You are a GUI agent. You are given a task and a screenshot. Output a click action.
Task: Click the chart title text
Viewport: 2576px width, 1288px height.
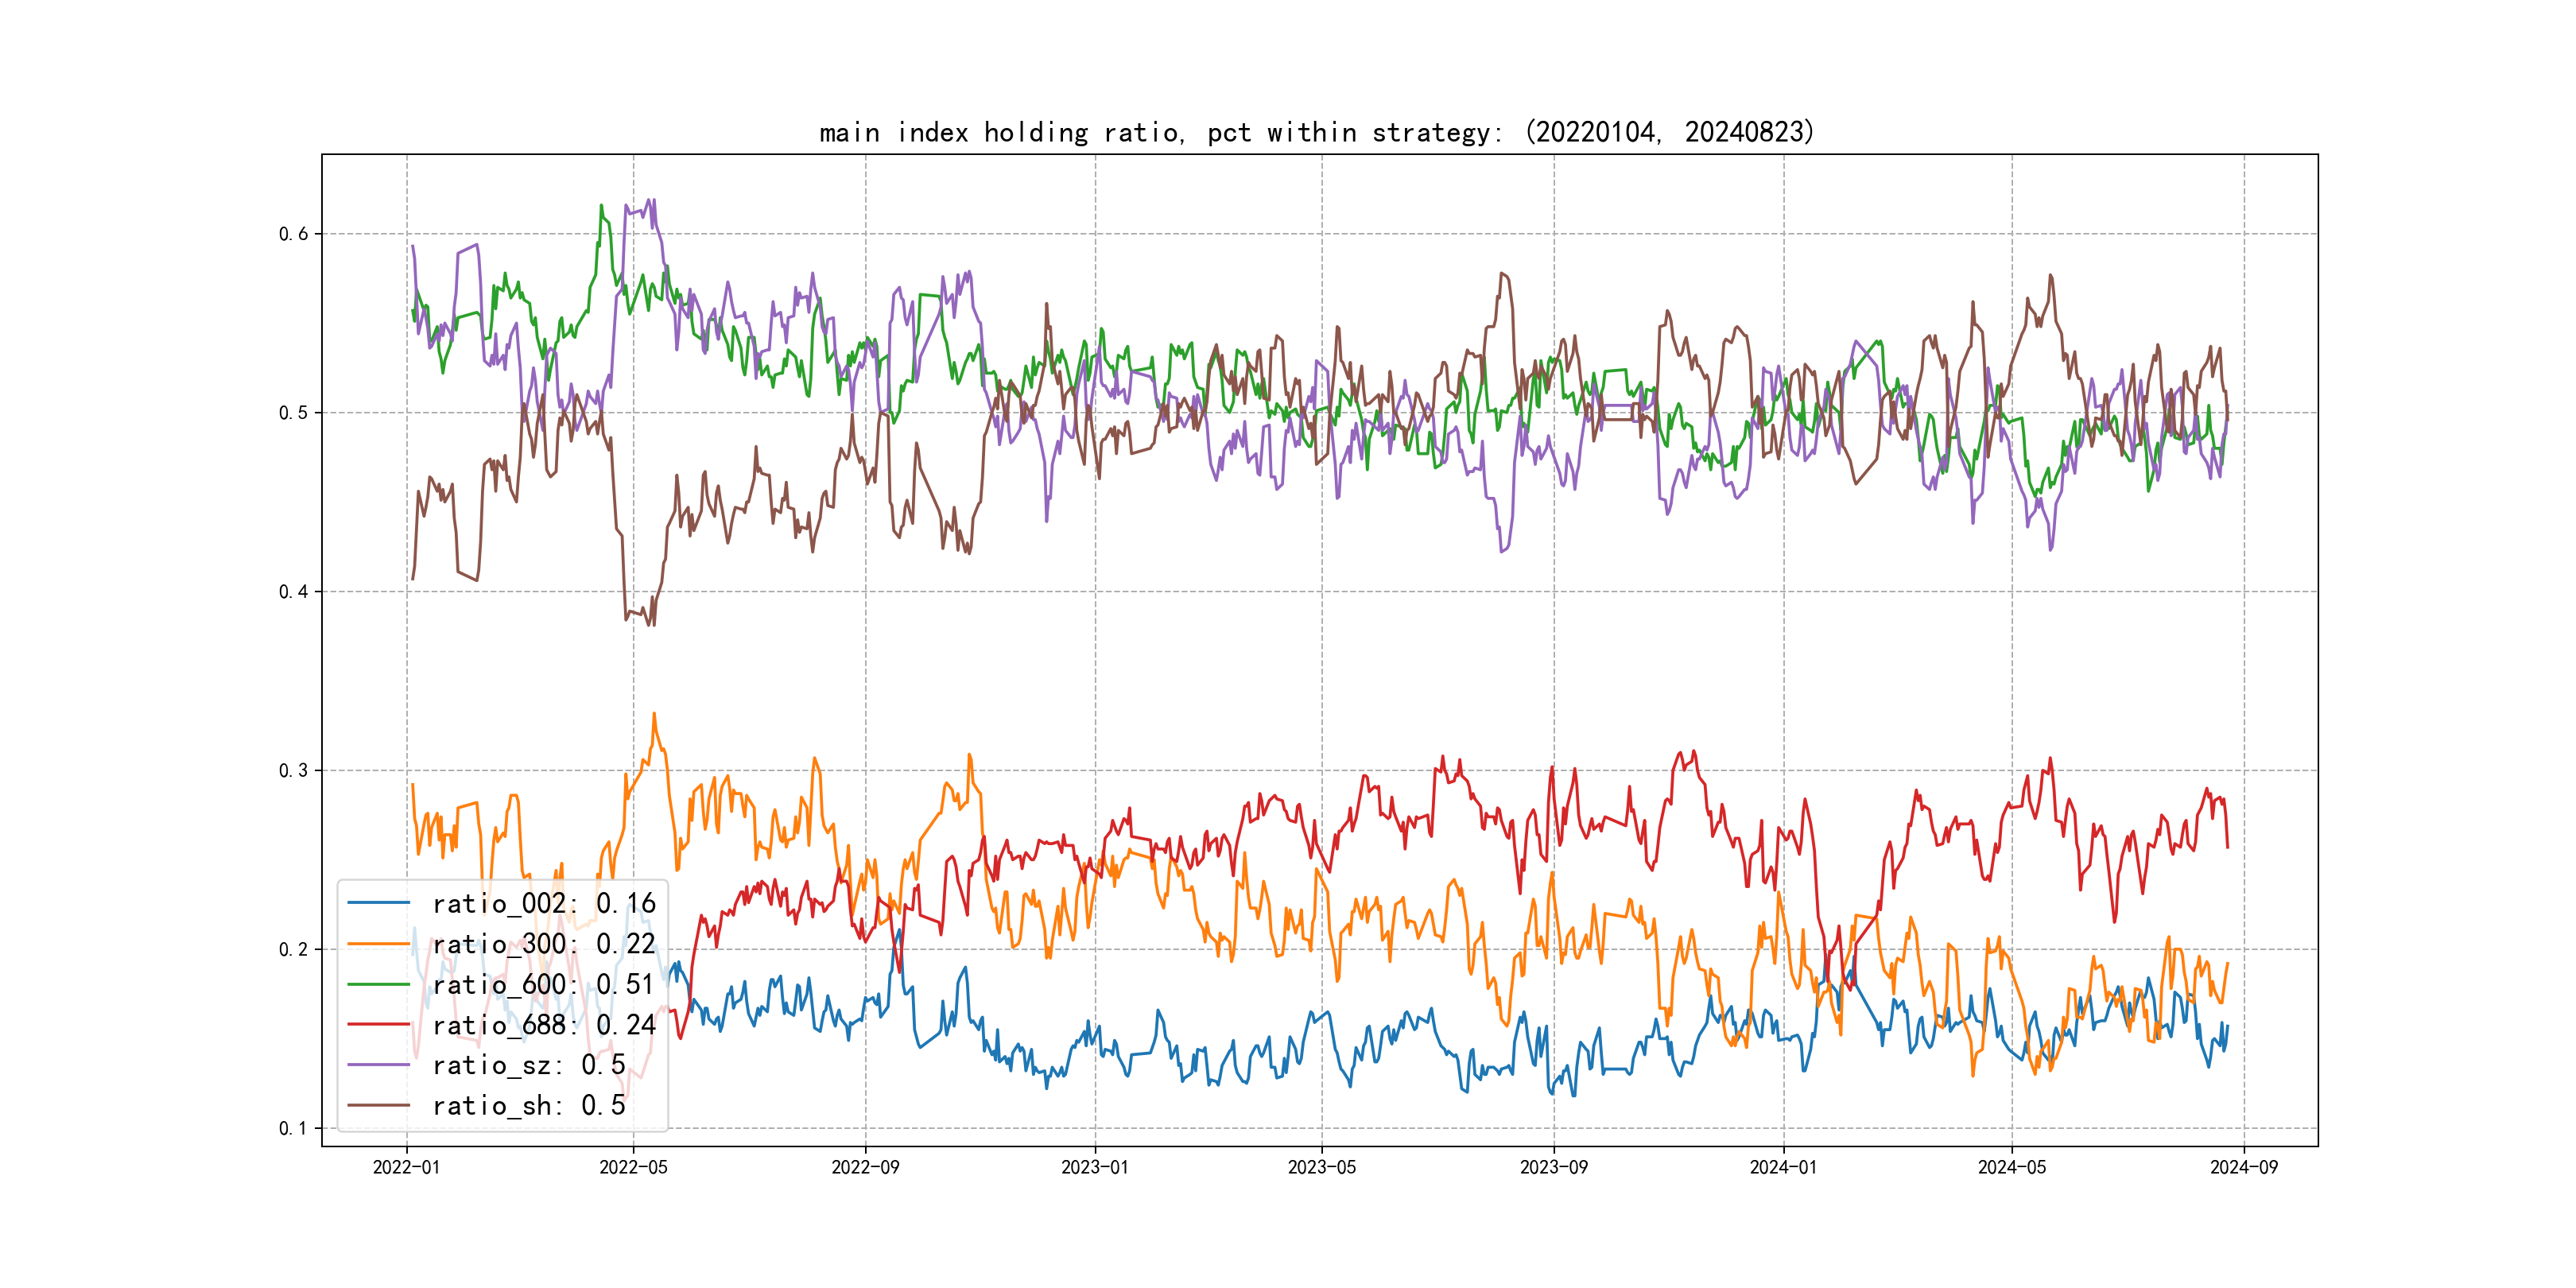click(1316, 132)
